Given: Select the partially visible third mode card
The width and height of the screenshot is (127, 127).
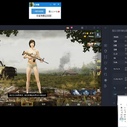Looking at the screenshot, I should coord(93,92).
